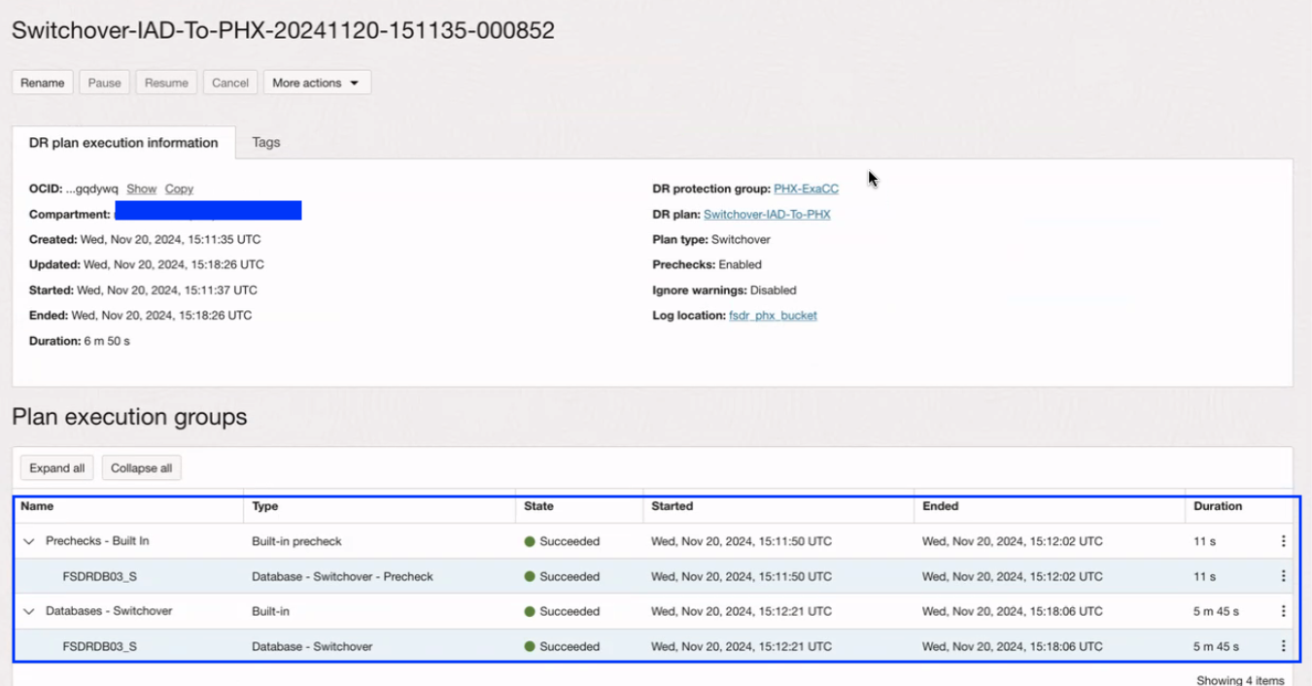Collapse the Prechecks - Built In group
The width and height of the screenshot is (1312, 686).
[x=29, y=541]
